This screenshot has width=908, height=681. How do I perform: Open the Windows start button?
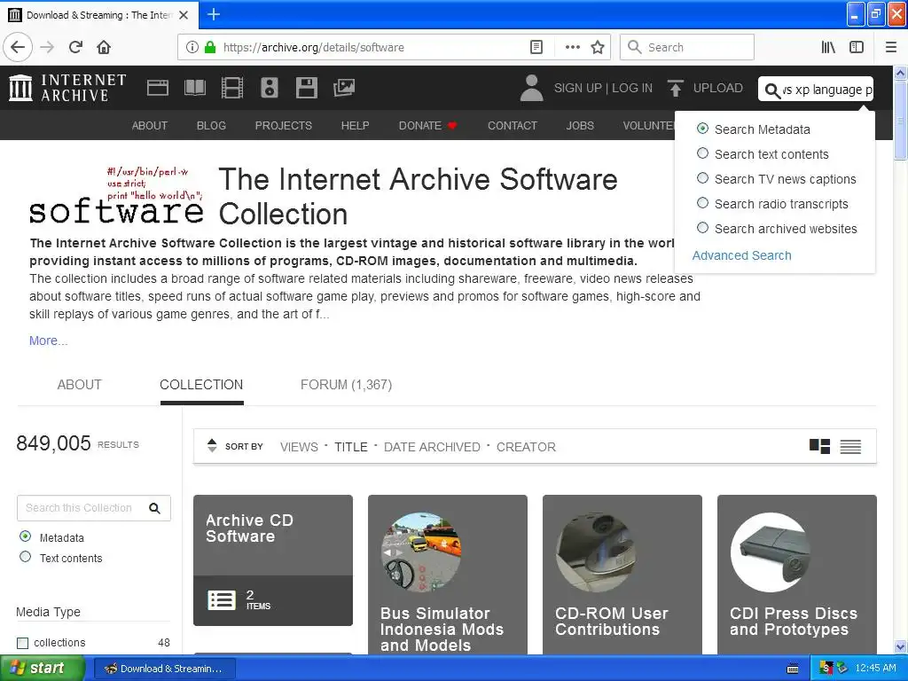coord(41,669)
